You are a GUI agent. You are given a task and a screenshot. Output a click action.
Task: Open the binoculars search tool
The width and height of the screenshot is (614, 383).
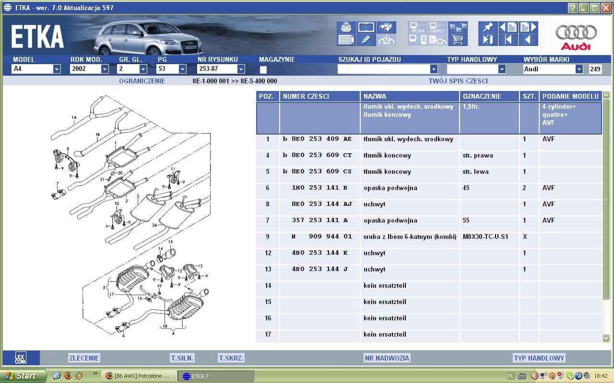(x=386, y=27)
